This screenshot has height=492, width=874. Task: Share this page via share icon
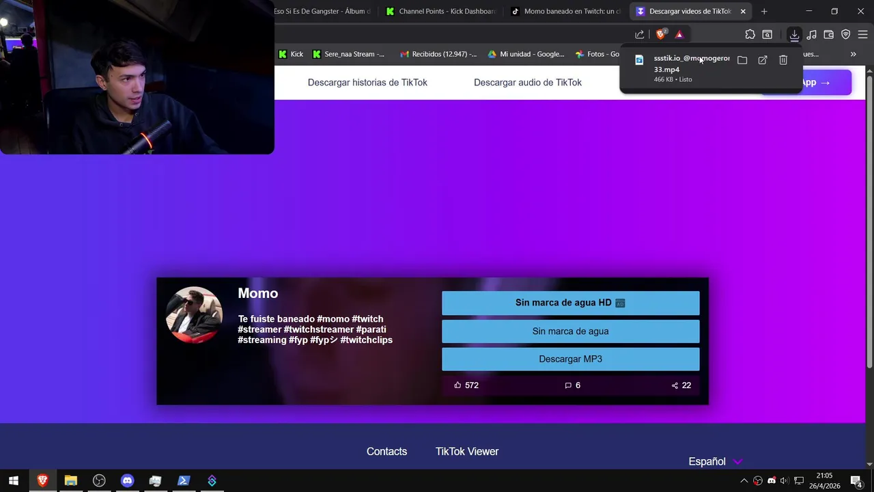[x=640, y=34]
